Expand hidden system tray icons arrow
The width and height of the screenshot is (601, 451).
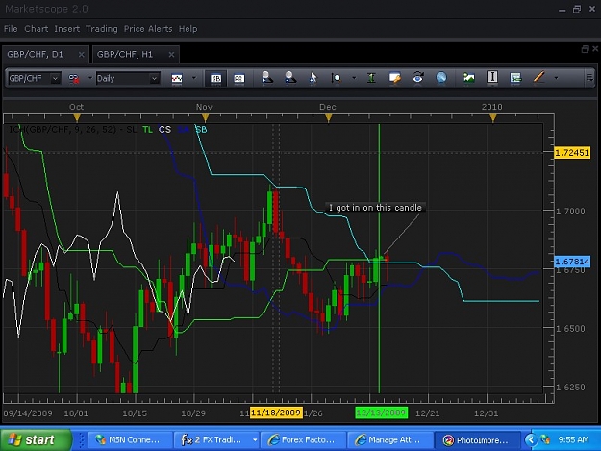tap(531, 439)
